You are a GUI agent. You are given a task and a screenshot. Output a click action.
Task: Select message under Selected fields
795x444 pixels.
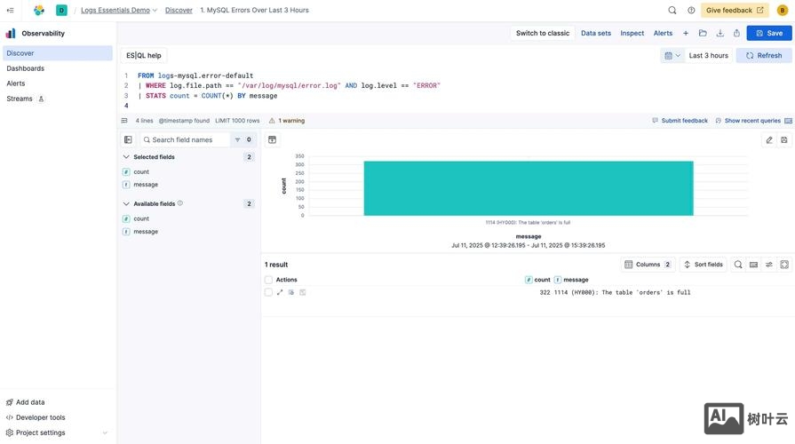coord(146,185)
